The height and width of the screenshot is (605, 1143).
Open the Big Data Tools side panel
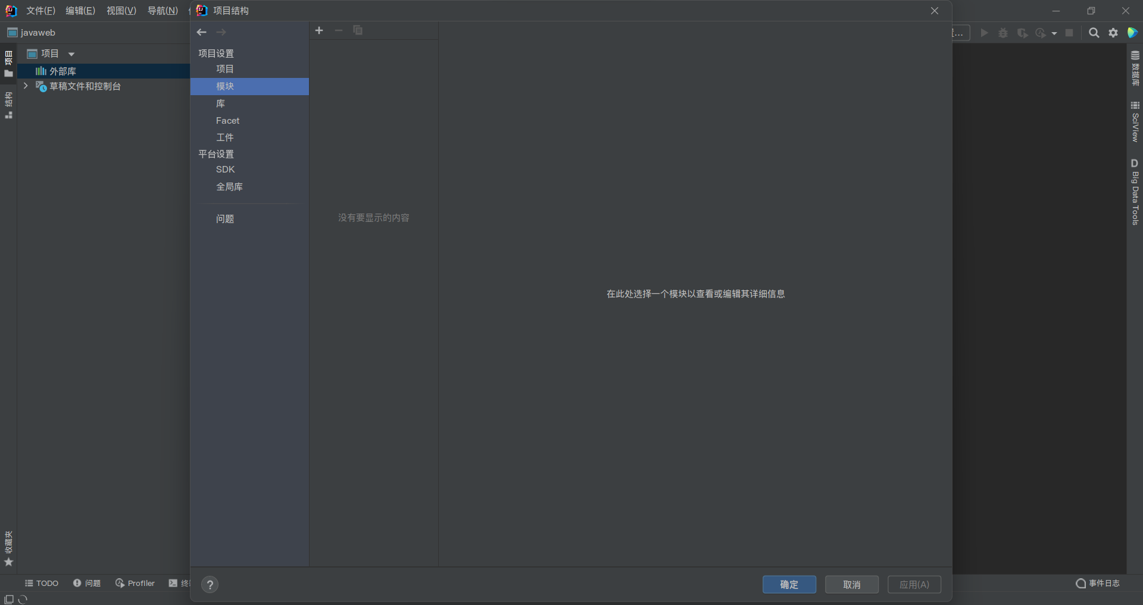[1135, 192]
